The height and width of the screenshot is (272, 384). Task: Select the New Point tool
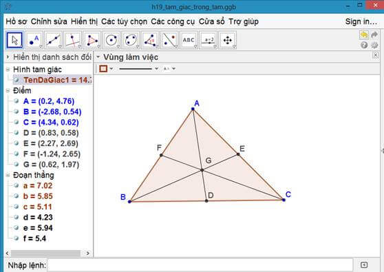point(34,40)
